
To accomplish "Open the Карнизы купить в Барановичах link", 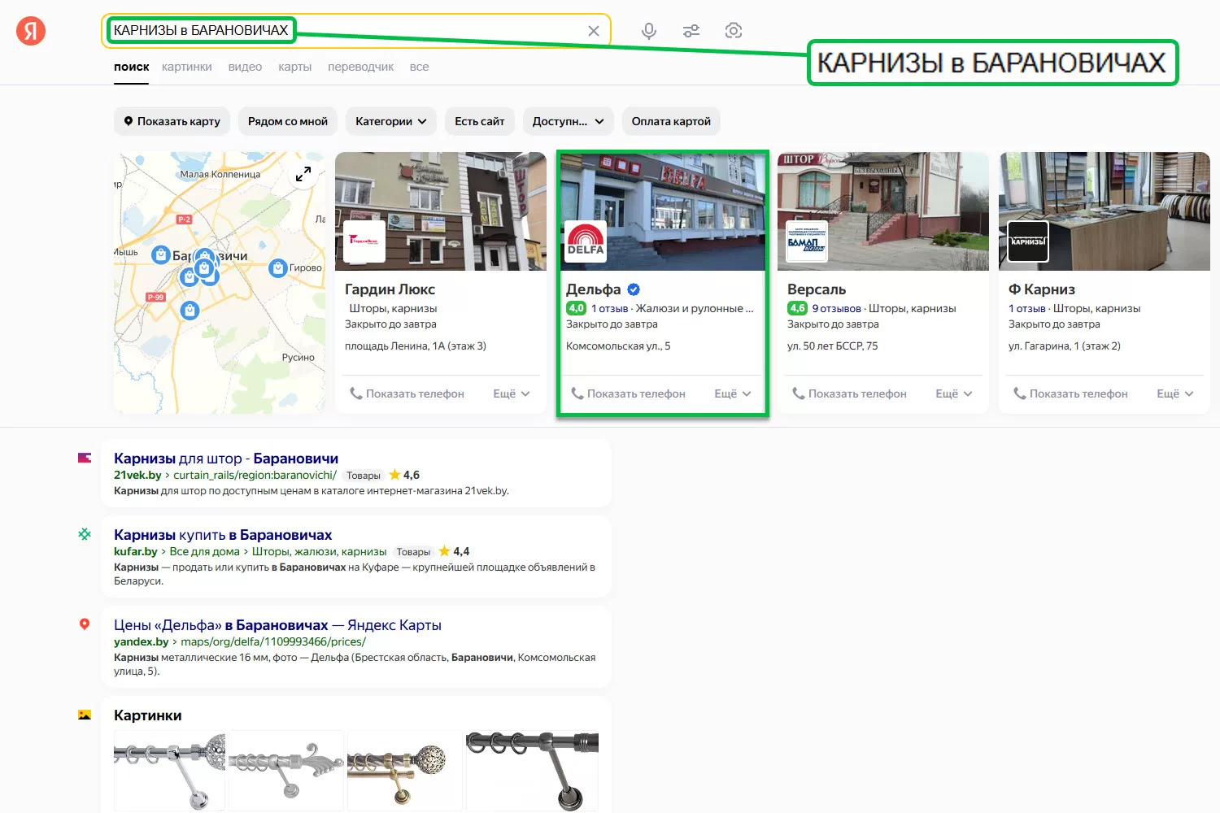I will click(223, 535).
